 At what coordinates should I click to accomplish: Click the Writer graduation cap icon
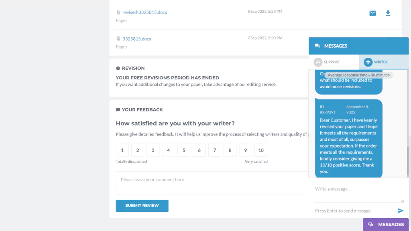(368, 62)
